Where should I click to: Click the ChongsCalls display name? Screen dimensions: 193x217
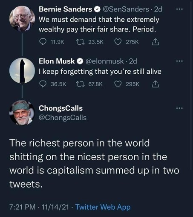60,108
